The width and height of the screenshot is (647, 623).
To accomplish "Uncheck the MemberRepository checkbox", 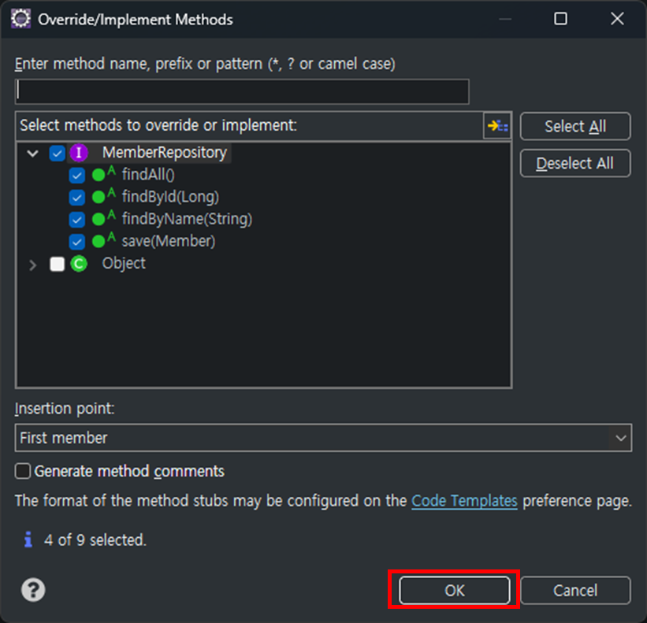I will (57, 154).
